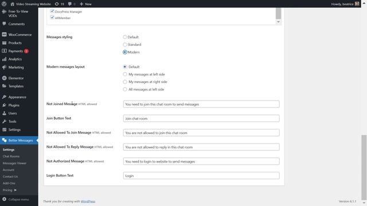
Task: Click the roles list box scrollbar thumb
Action: (278, 13)
